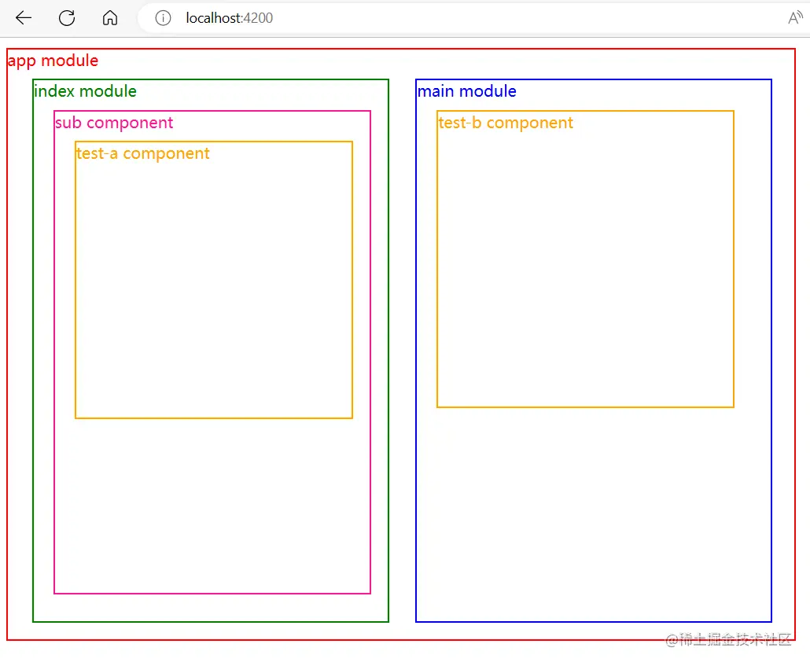Go back using the browser back arrow
The height and width of the screenshot is (666, 810).
[x=24, y=18]
